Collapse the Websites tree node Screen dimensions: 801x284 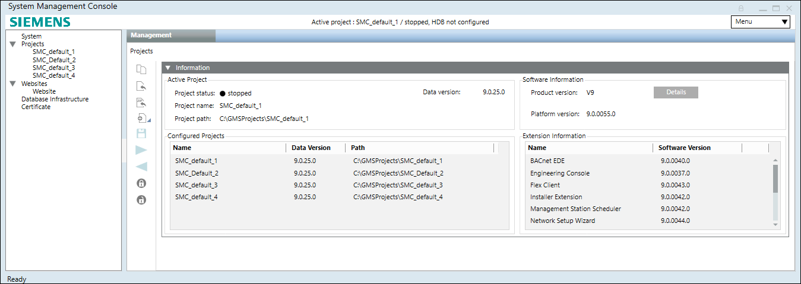12,84
